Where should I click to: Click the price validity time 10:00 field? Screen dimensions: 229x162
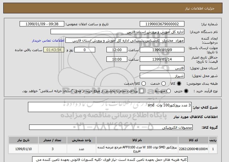[x=117, y=59]
